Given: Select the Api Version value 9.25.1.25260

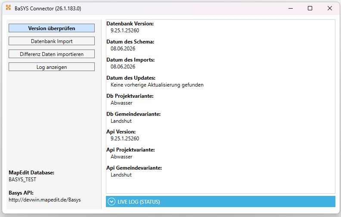Looking at the screenshot, I should click(x=125, y=139).
